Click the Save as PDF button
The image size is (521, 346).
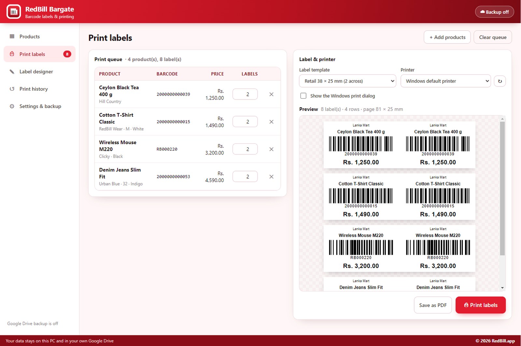pos(433,305)
